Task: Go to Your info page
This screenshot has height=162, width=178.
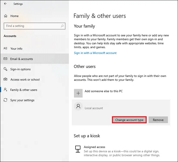Action: (16, 48)
